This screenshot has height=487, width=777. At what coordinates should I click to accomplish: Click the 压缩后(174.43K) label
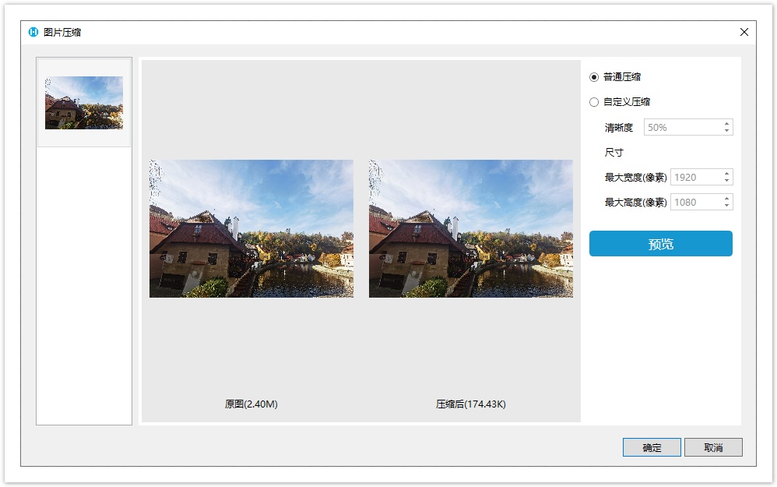click(x=471, y=404)
